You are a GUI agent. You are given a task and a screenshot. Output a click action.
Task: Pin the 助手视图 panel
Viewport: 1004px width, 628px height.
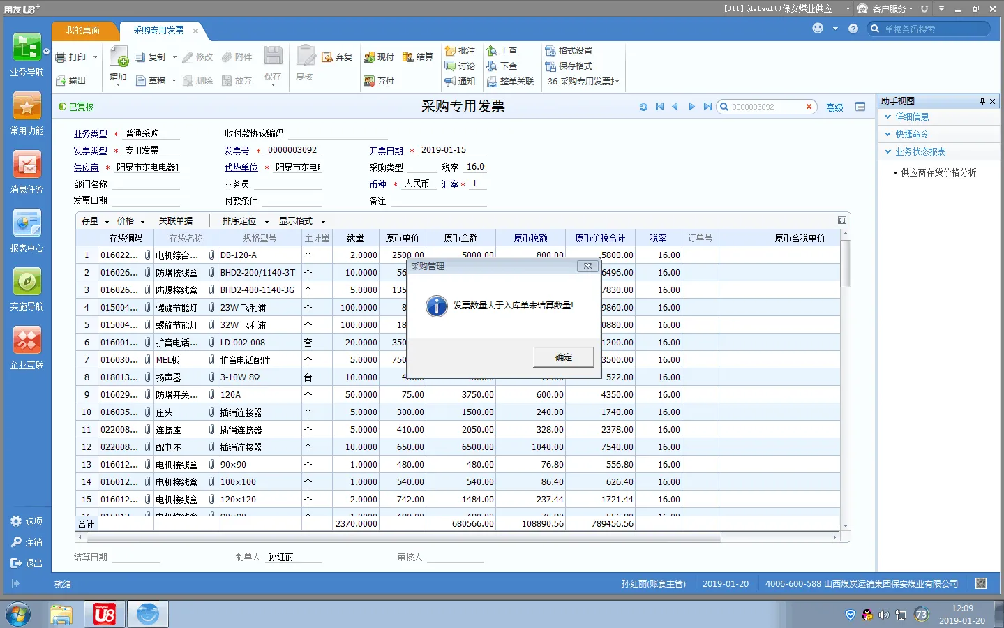coord(982,101)
